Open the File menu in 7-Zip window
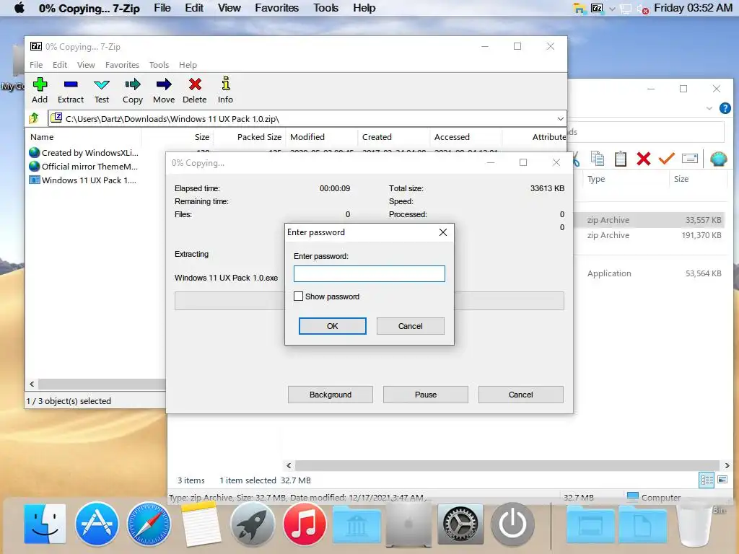The width and height of the screenshot is (739, 554). (x=36, y=65)
